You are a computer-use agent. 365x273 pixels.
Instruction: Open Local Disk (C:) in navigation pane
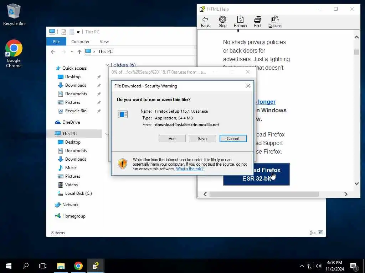click(78, 193)
